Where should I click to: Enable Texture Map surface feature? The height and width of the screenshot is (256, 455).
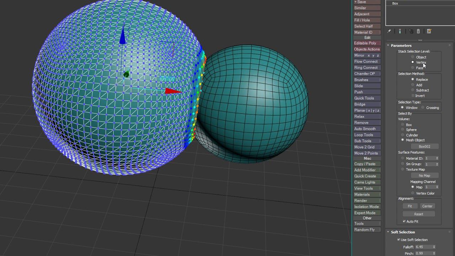pyautogui.click(x=403, y=170)
